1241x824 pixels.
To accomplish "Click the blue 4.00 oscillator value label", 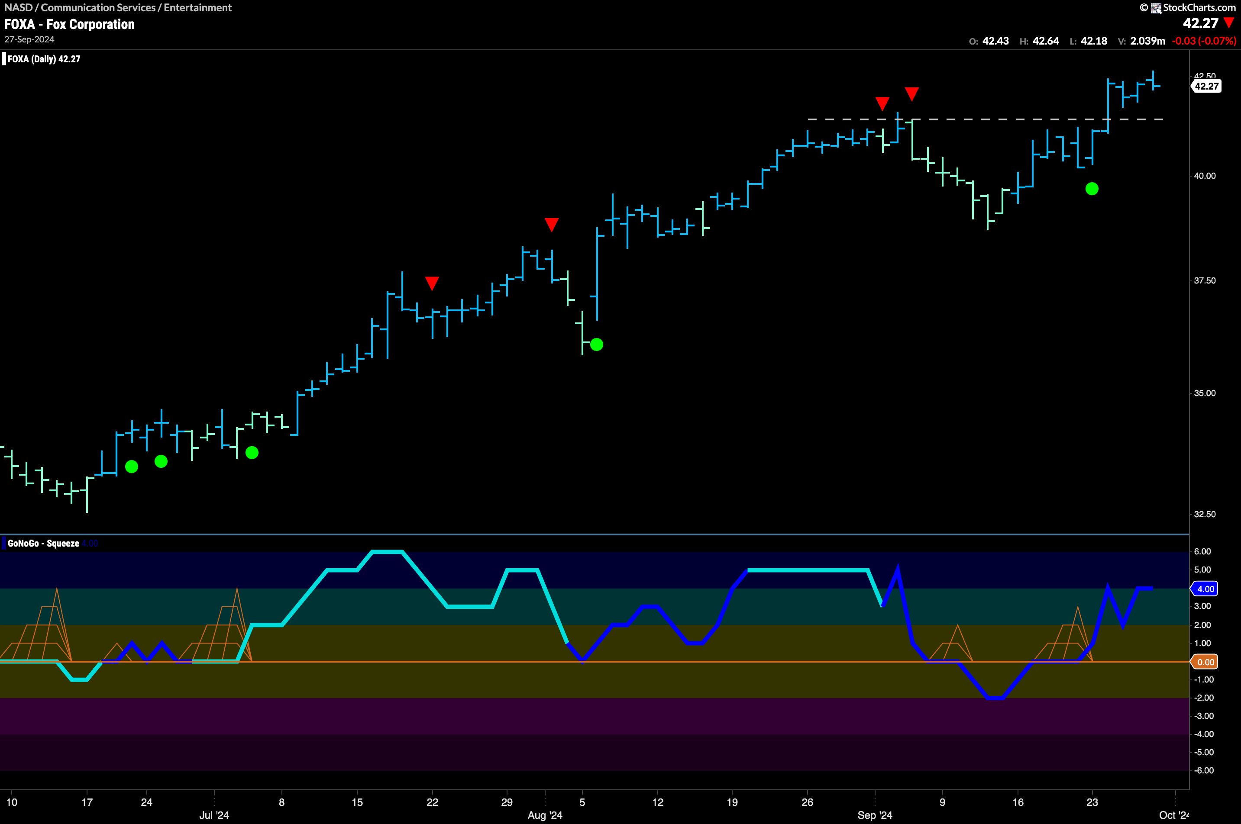I will [x=1205, y=589].
